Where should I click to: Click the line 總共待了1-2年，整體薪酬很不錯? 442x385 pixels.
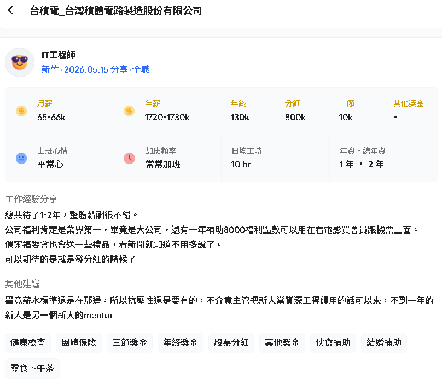71,215
